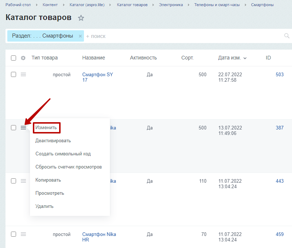Go to Контент breadcrumb
The width and height of the screenshot is (292, 248).
tap(50, 5)
